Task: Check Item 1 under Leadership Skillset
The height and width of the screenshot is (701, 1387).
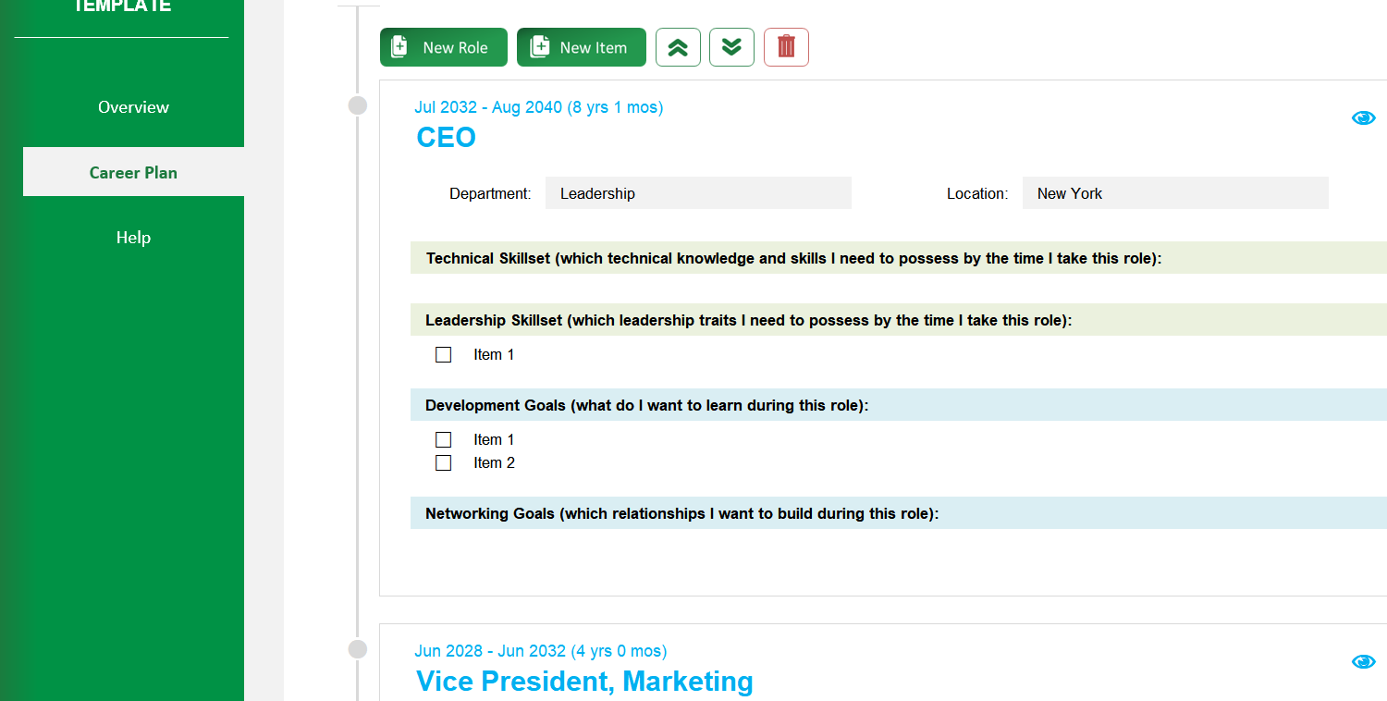Action: (444, 355)
